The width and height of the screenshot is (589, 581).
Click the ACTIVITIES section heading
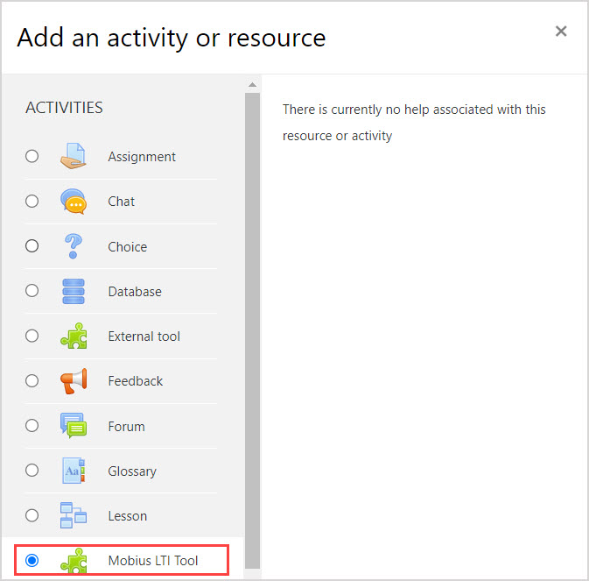click(64, 108)
